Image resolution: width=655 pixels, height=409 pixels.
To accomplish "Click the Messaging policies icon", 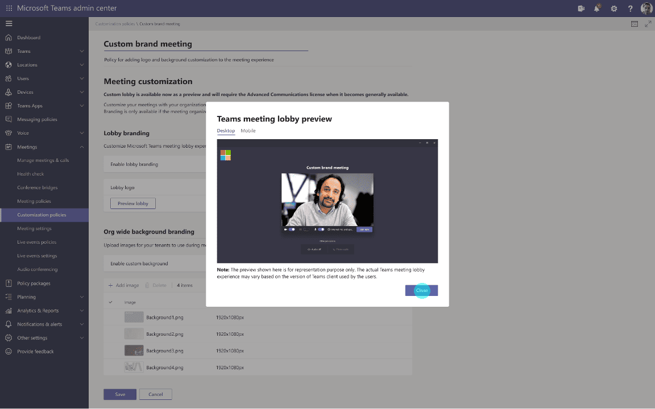I will click(9, 119).
